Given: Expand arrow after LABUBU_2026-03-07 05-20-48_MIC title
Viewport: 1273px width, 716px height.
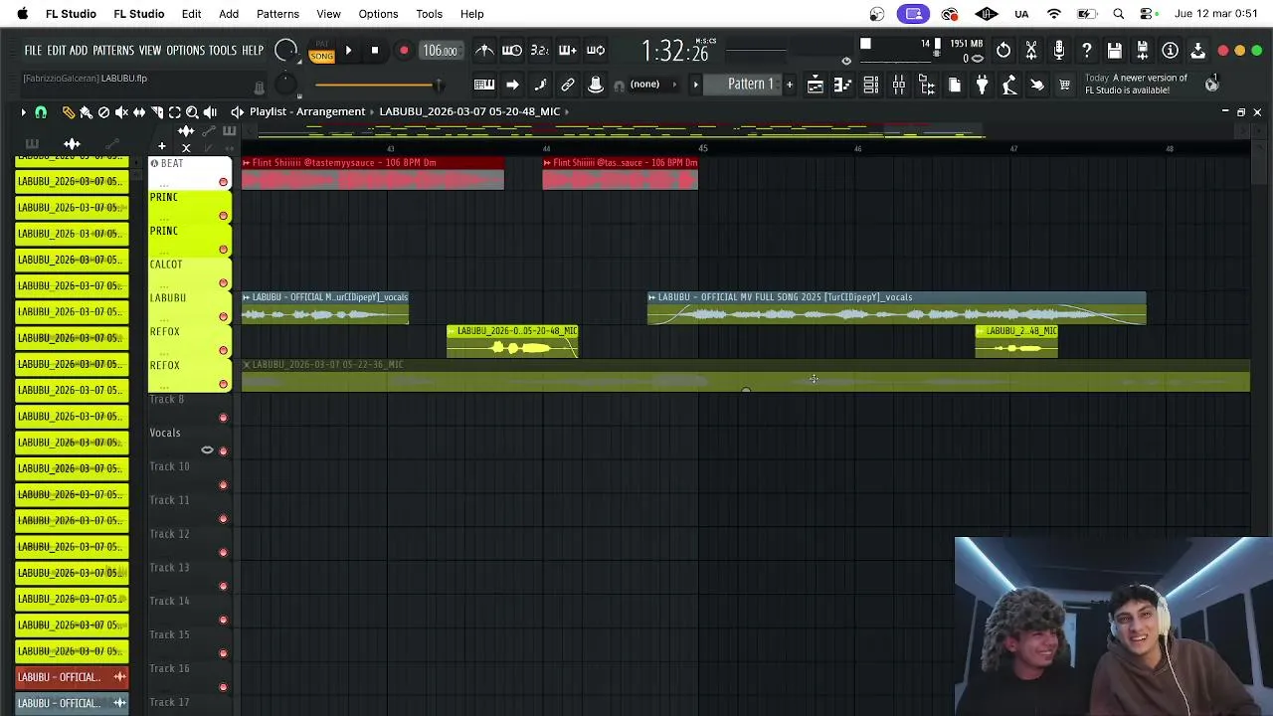Looking at the screenshot, I should (567, 111).
